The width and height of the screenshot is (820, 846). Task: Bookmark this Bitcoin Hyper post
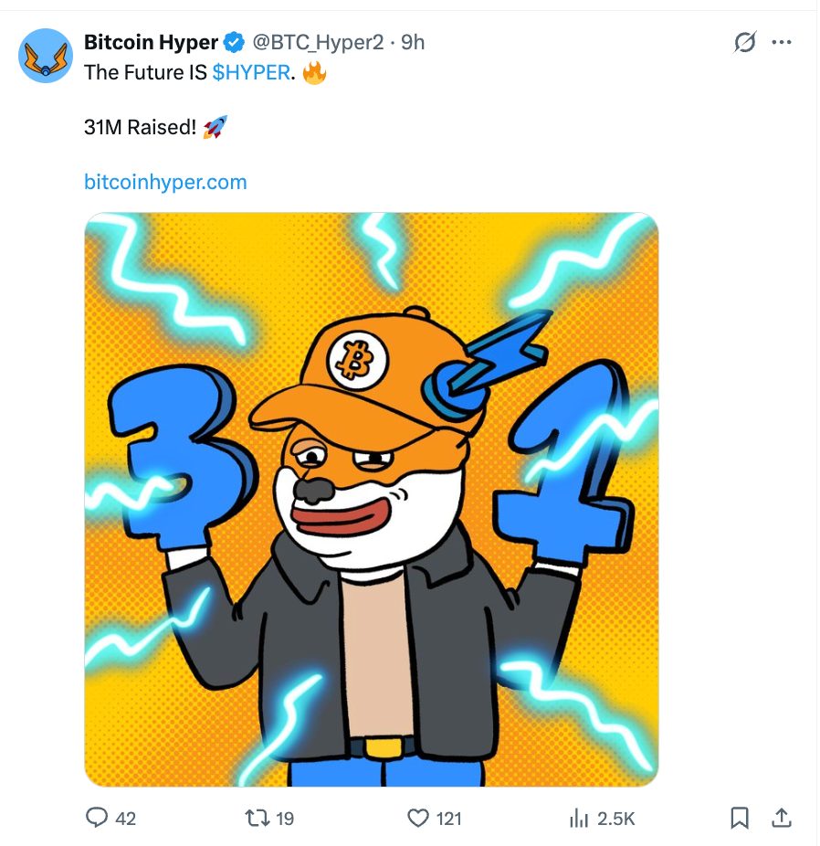point(741,818)
